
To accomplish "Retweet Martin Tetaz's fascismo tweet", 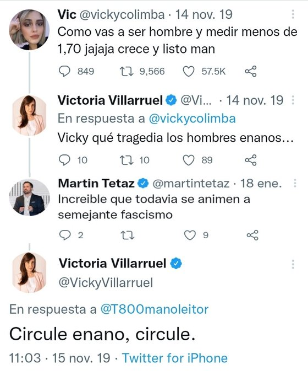I will (128, 235).
